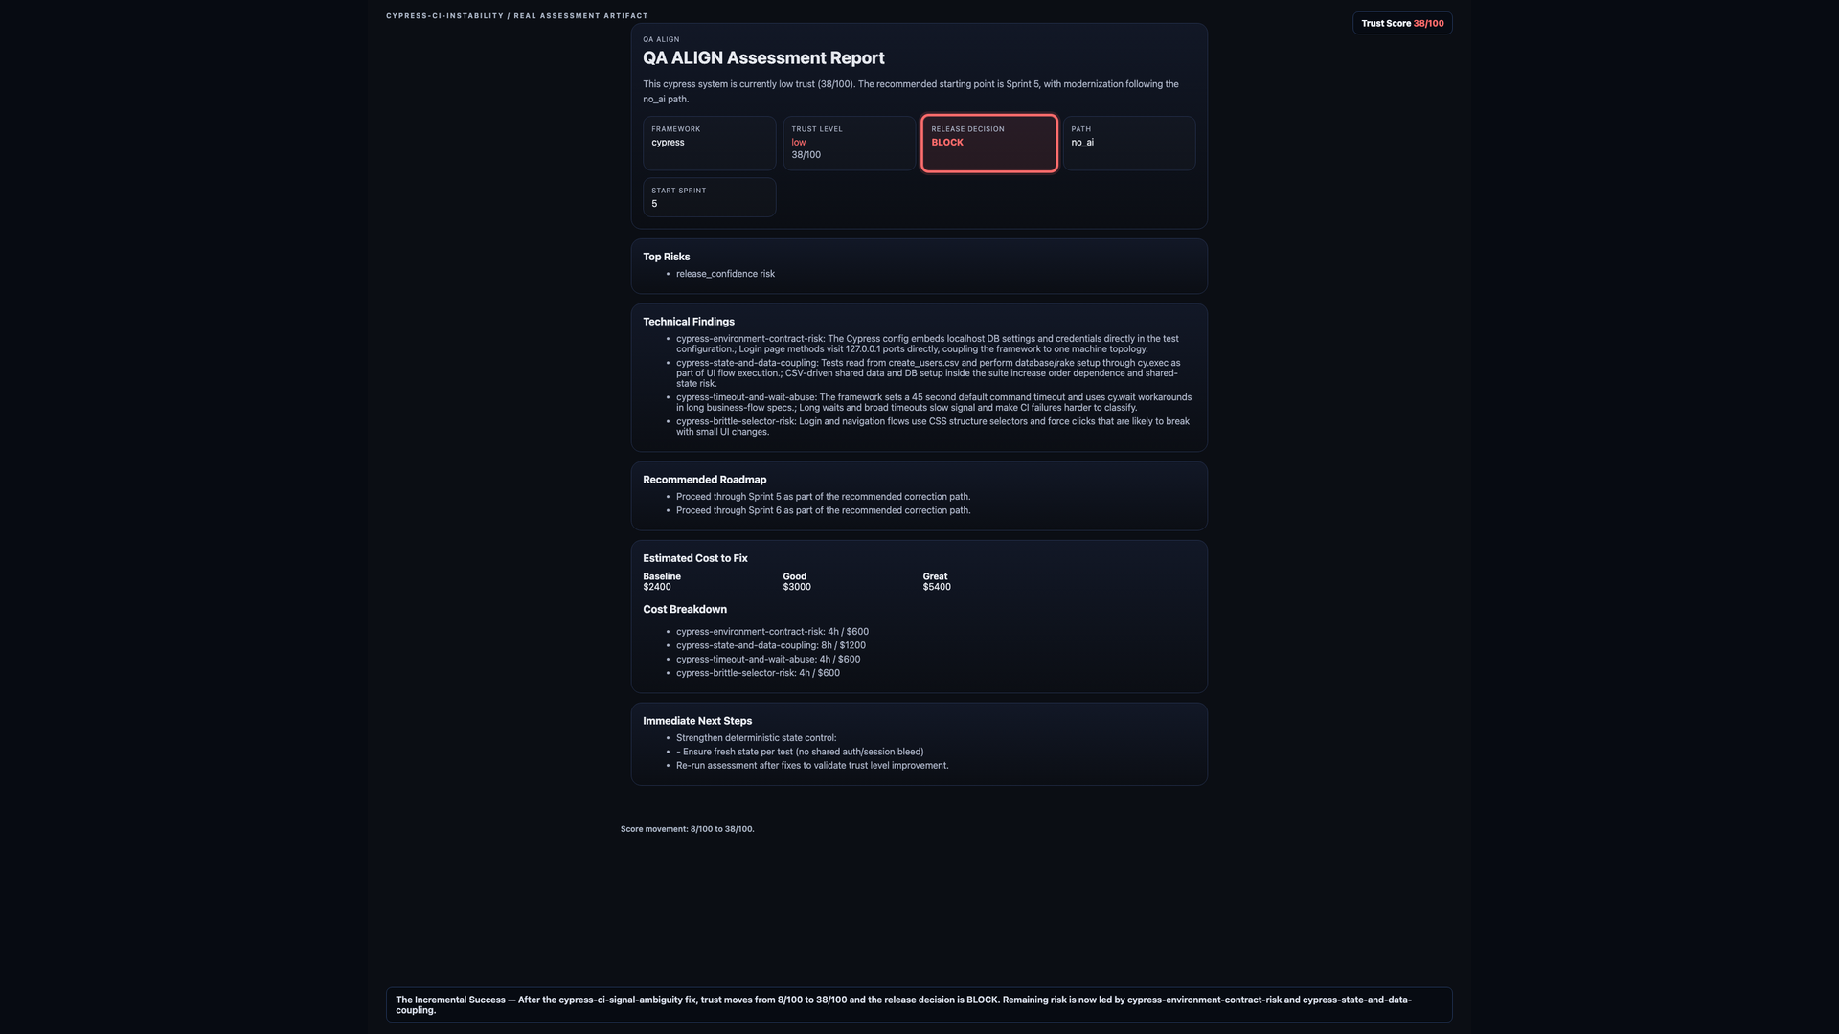Click 'Strengthen deterministic state control' step
The image size is (1839, 1034).
(756, 738)
